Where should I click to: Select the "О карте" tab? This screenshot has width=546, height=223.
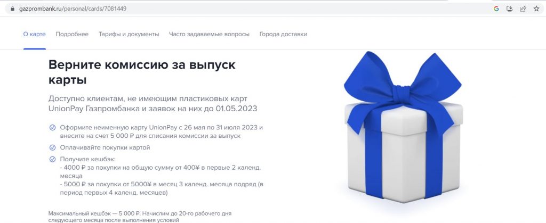click(x=35, y=34)
